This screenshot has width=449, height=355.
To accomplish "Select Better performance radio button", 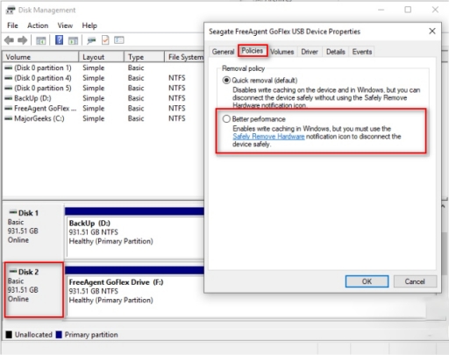I will coord(226,119).
